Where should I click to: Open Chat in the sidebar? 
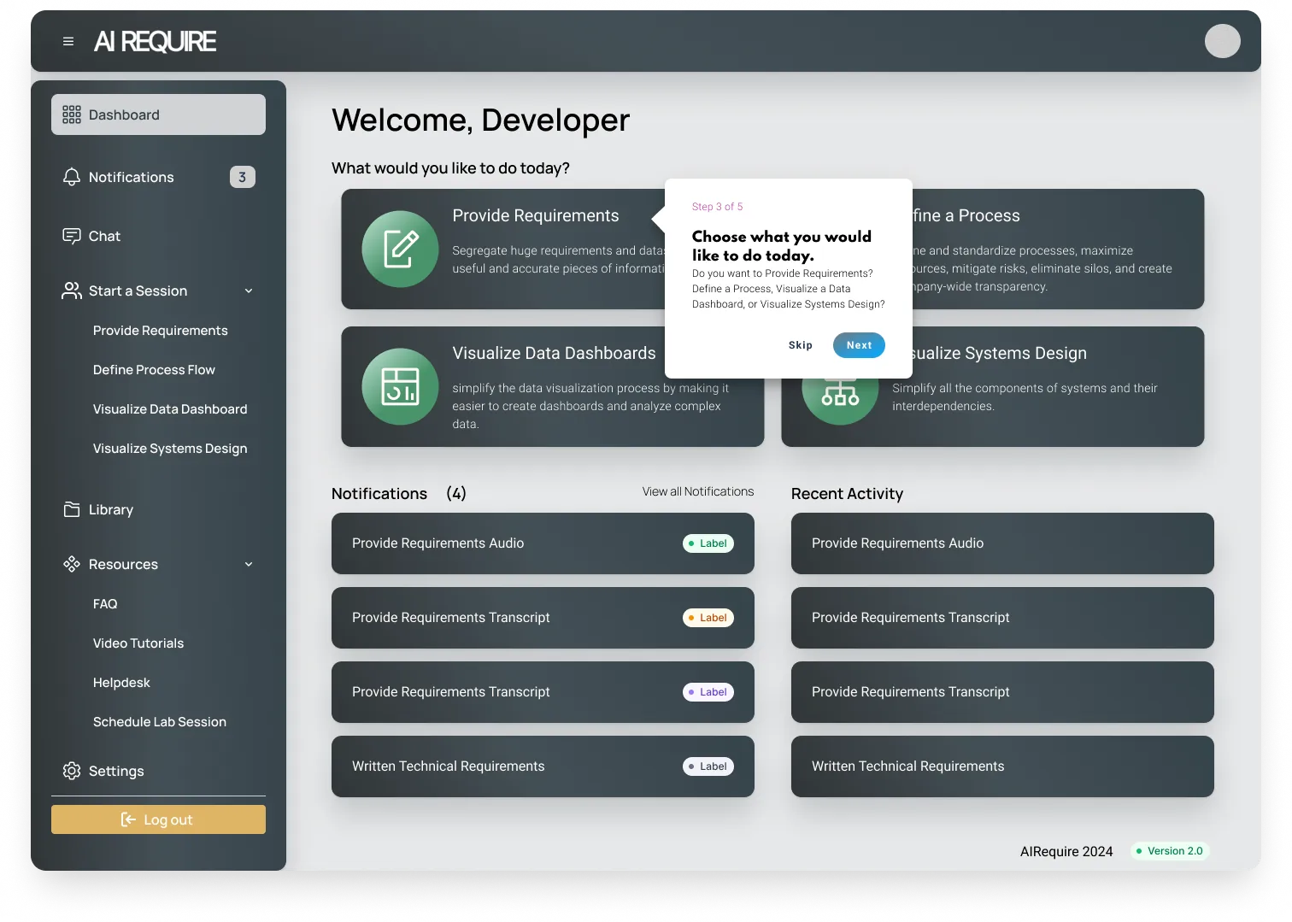tap(158, 236)
